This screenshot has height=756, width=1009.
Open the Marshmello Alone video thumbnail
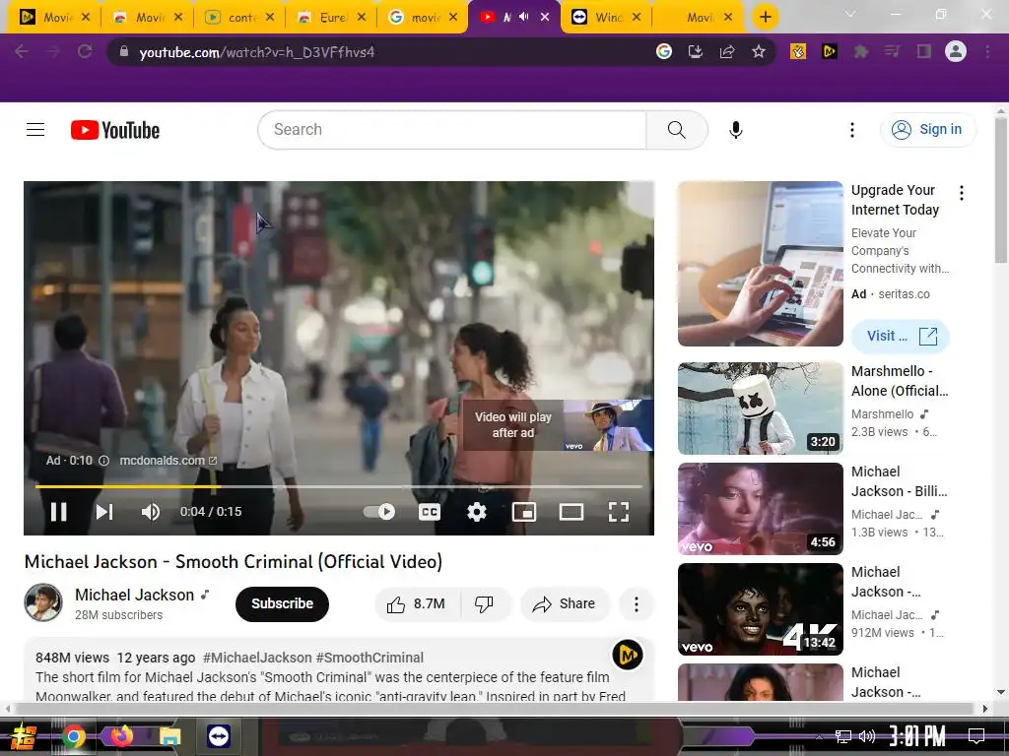pyautogui.click(x=760, y=409)
